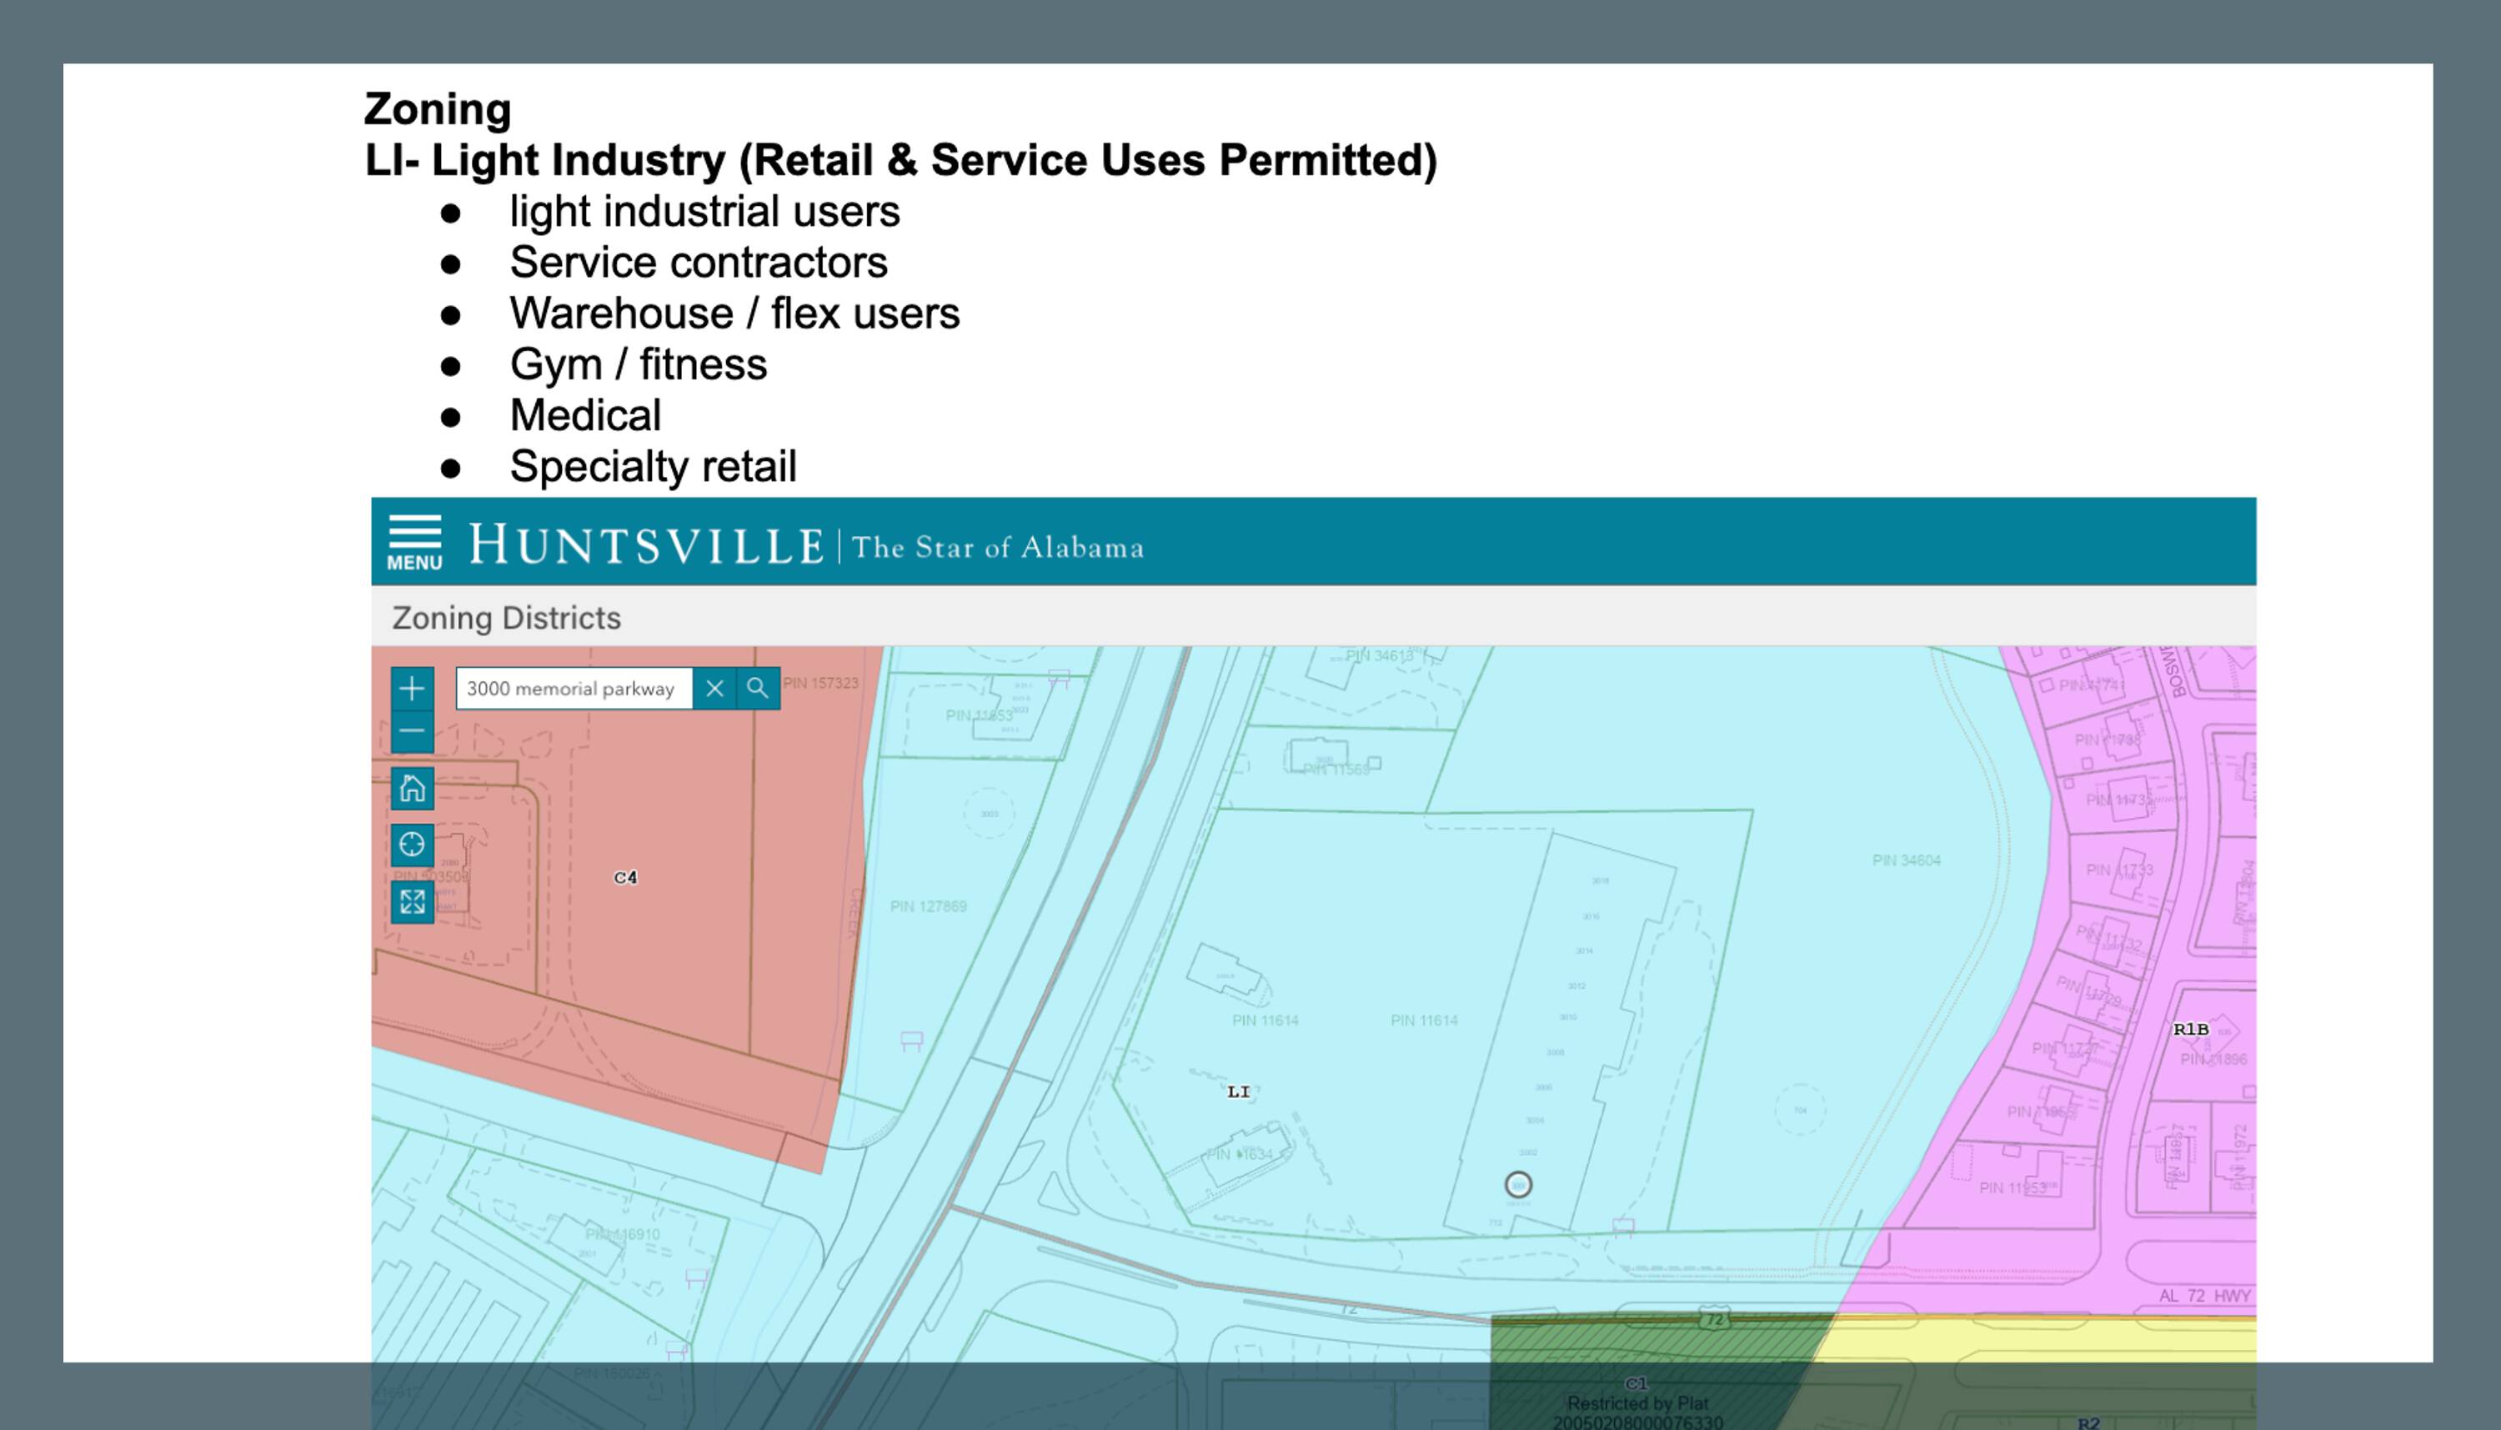Click the circular location marker on map

pyautogui.click(x=1518, y=1185)
